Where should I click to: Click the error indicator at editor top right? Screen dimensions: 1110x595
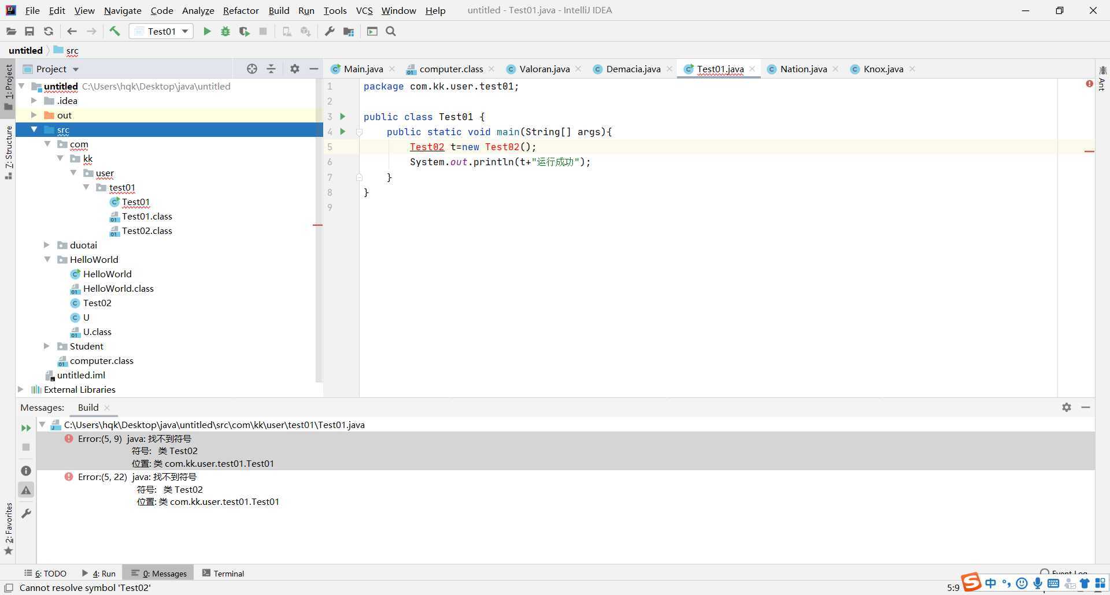tap(1089, 84)
